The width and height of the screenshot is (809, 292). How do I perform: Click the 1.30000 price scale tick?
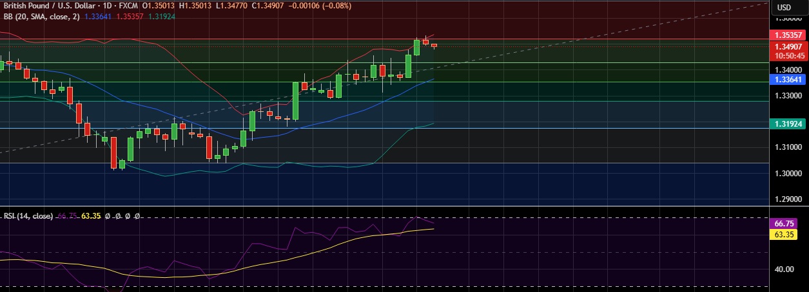(788, 174)
